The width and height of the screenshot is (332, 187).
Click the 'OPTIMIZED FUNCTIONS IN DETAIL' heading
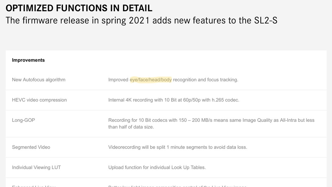[79, 8]
